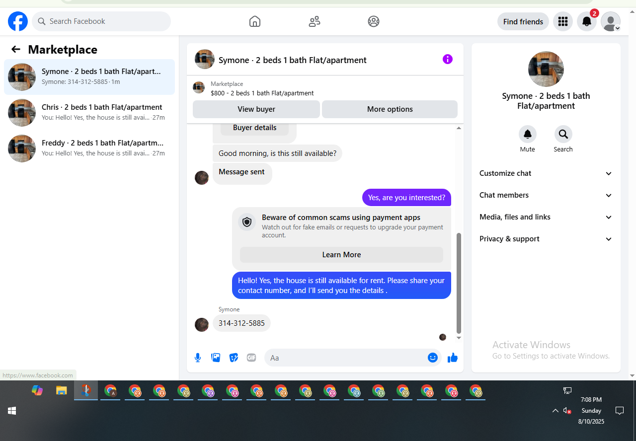Click the shield icon in scam warning

click(247, 222)
